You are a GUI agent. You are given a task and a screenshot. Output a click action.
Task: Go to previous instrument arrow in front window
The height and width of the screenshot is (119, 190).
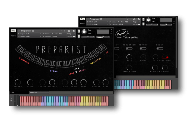62,31
